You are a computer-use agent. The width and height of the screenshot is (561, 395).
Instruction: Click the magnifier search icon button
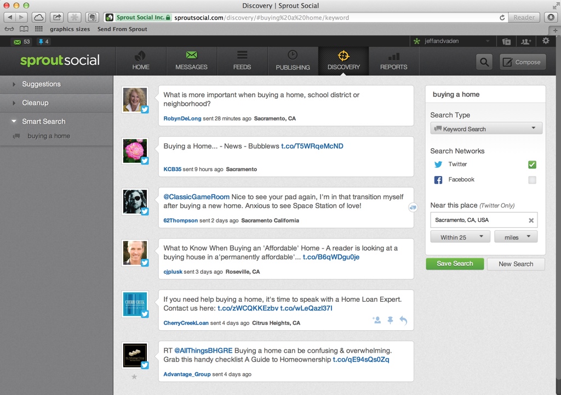484,62
